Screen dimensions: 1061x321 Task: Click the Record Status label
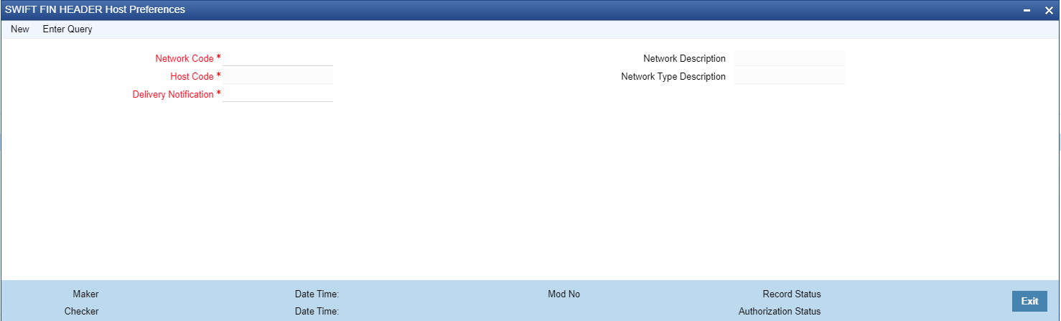pyautogui.click(x=792, y=294)
